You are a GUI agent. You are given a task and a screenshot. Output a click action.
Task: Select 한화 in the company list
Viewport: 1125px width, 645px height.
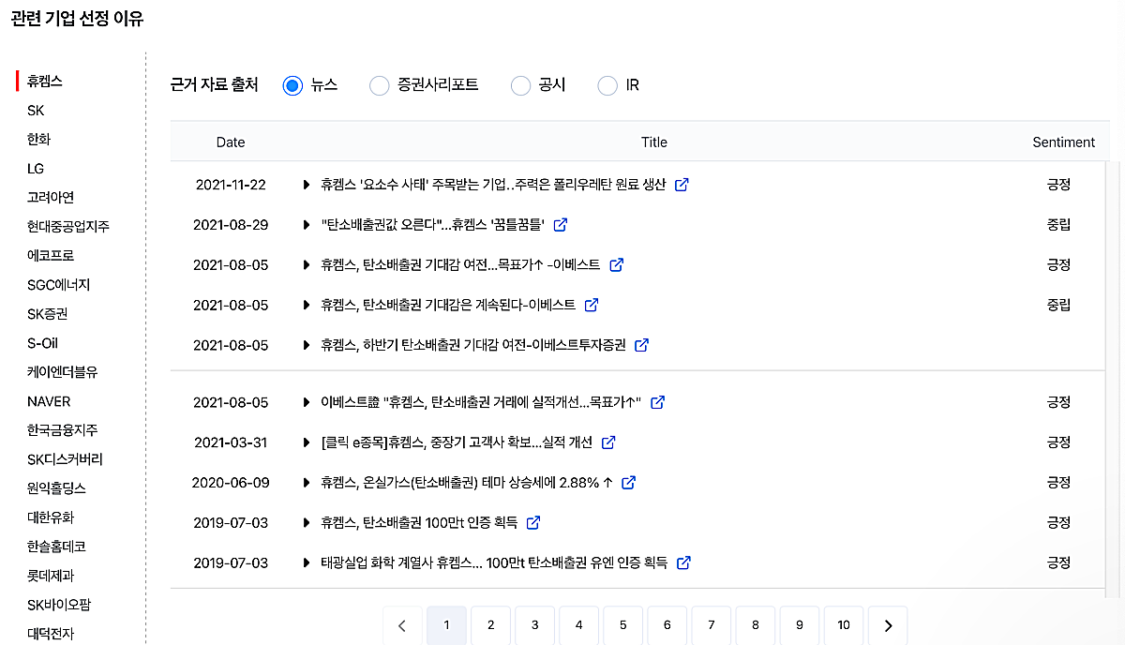[38, 140]
